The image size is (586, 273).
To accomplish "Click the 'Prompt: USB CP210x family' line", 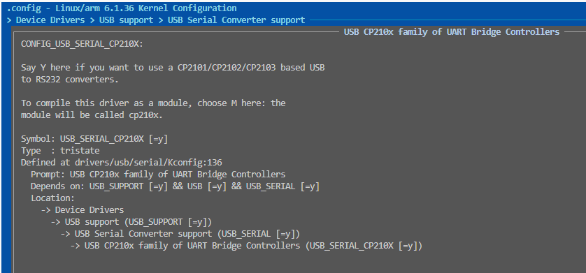I will pos(158,175).
